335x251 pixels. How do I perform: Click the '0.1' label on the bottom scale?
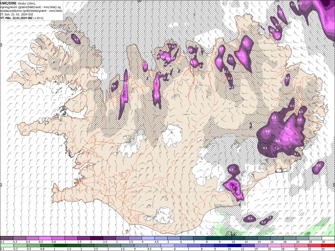[2, 249]
